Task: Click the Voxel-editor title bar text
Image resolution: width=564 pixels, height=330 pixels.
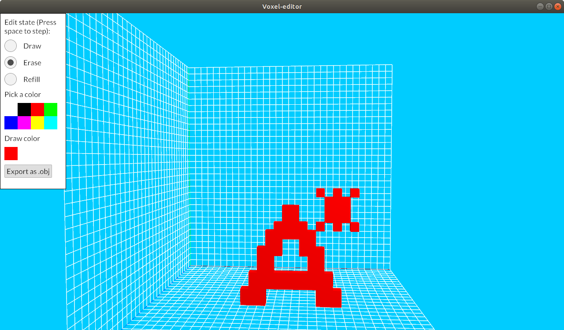Action: [x=282, y=6]
